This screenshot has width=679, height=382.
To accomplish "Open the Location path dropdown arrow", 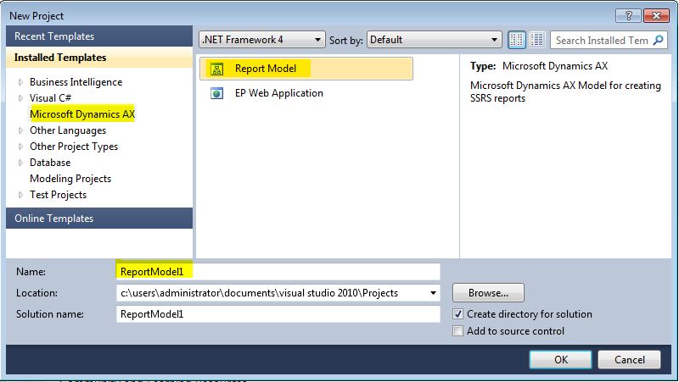I will coord(433,293).
